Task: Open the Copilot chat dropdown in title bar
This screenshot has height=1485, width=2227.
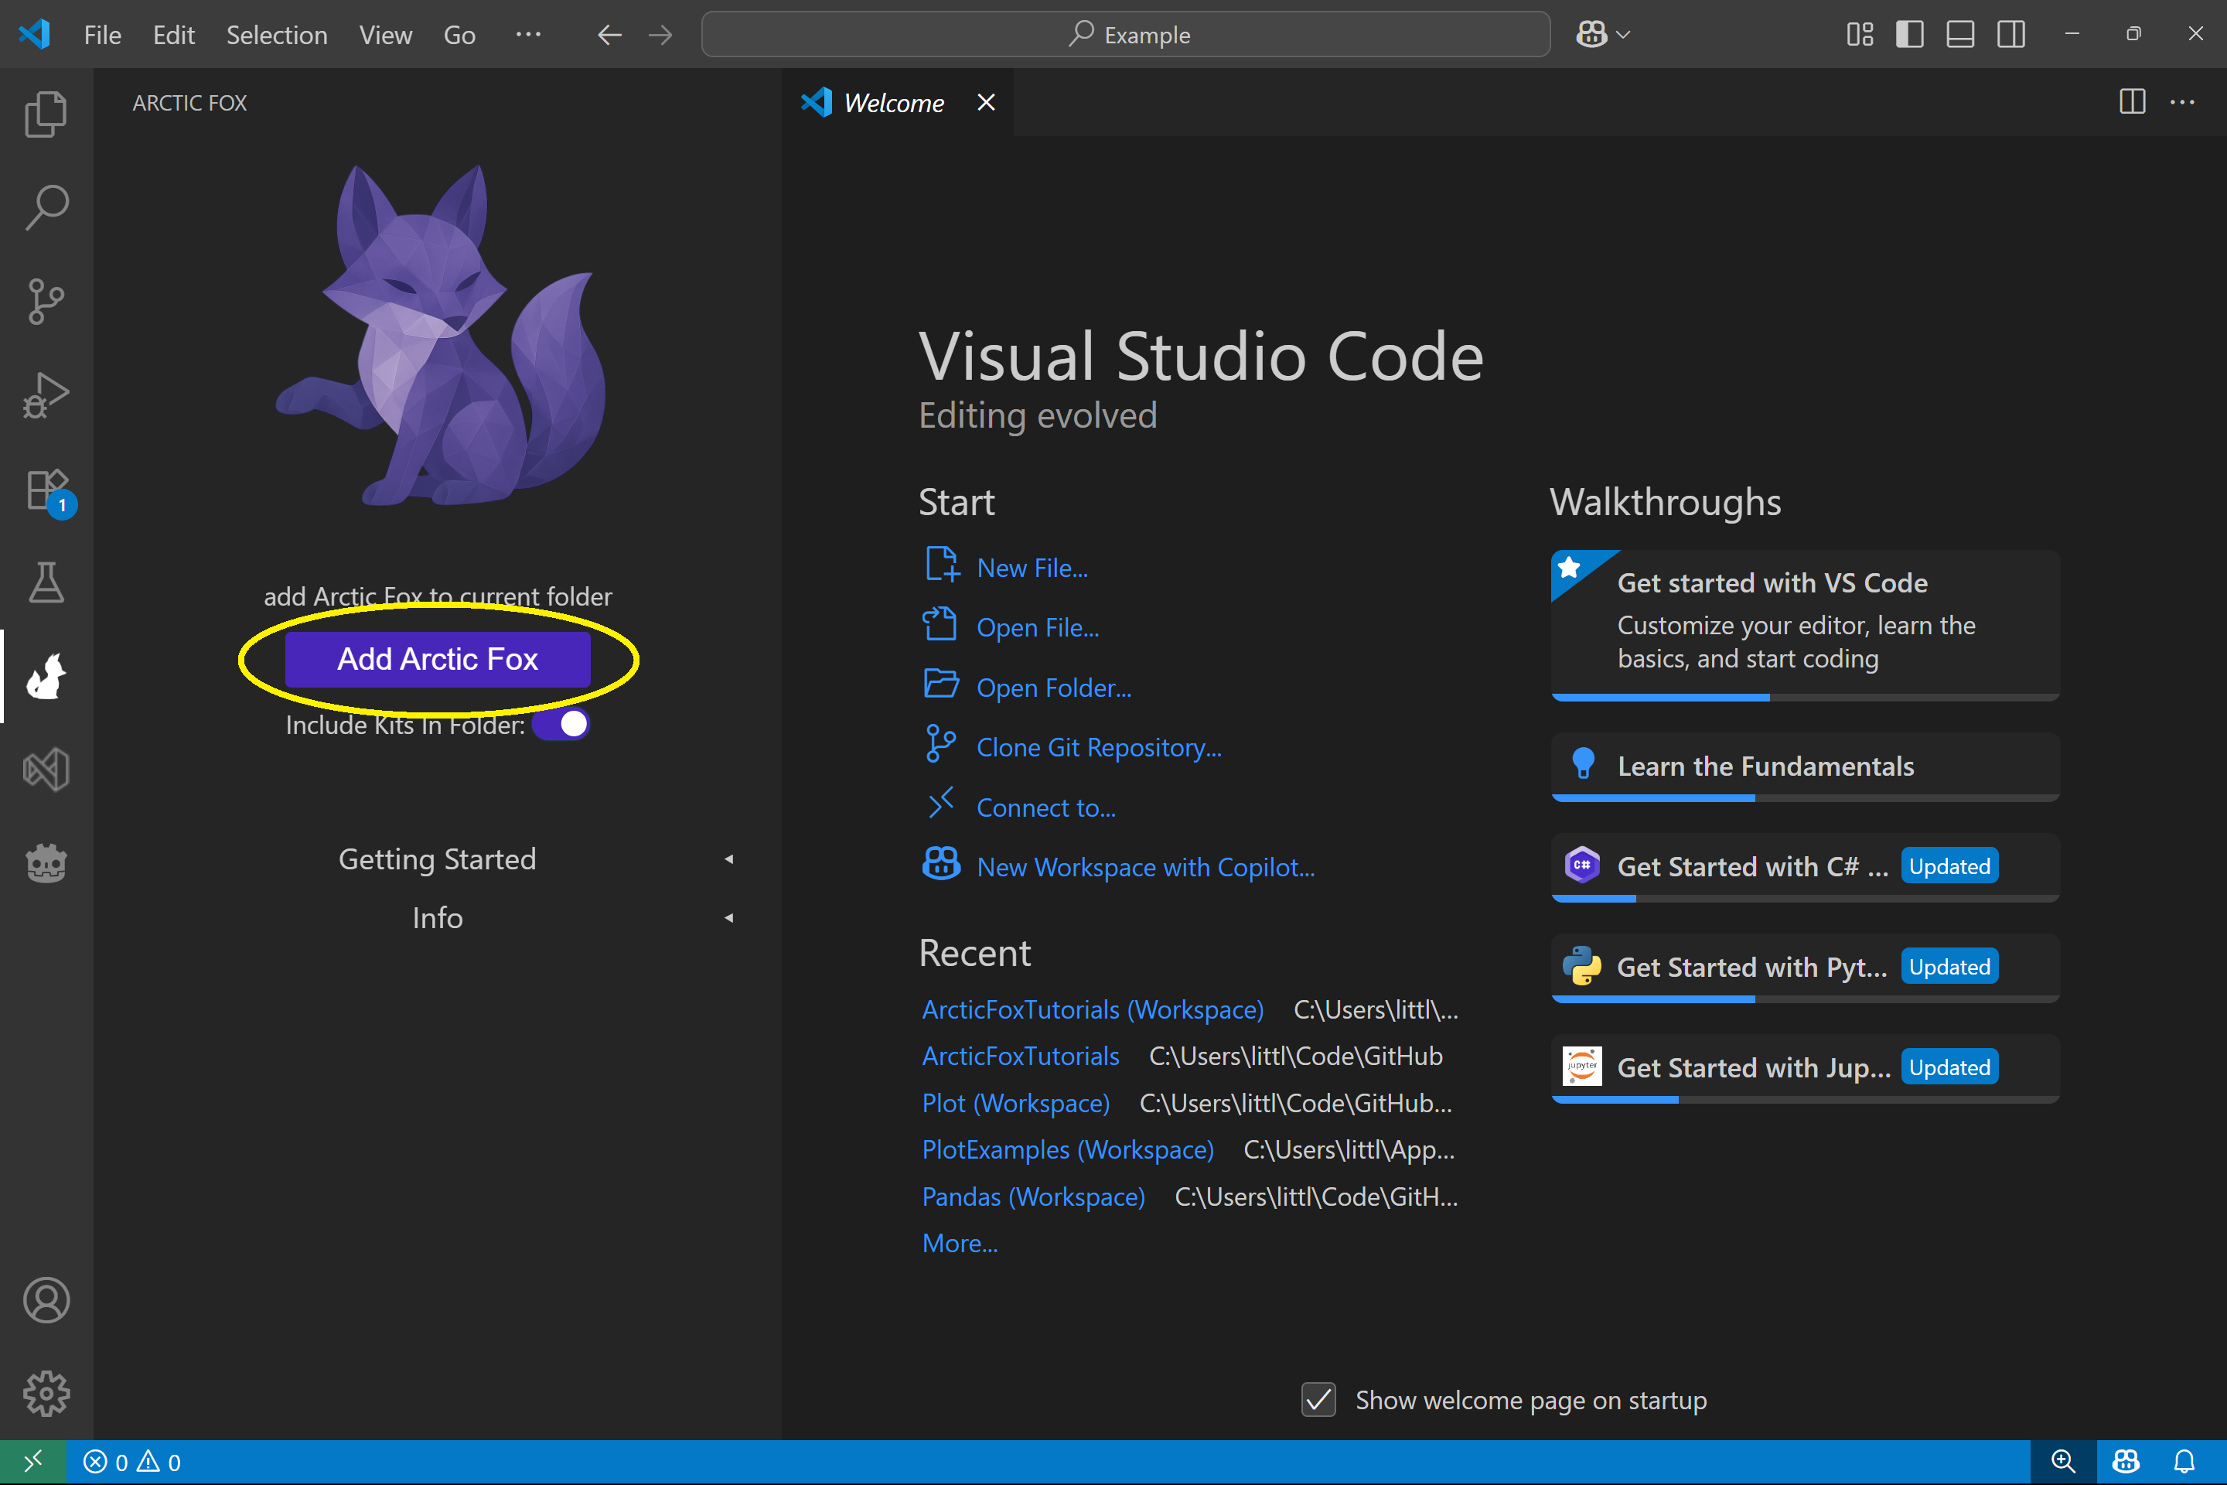Action: point(1602,35)
